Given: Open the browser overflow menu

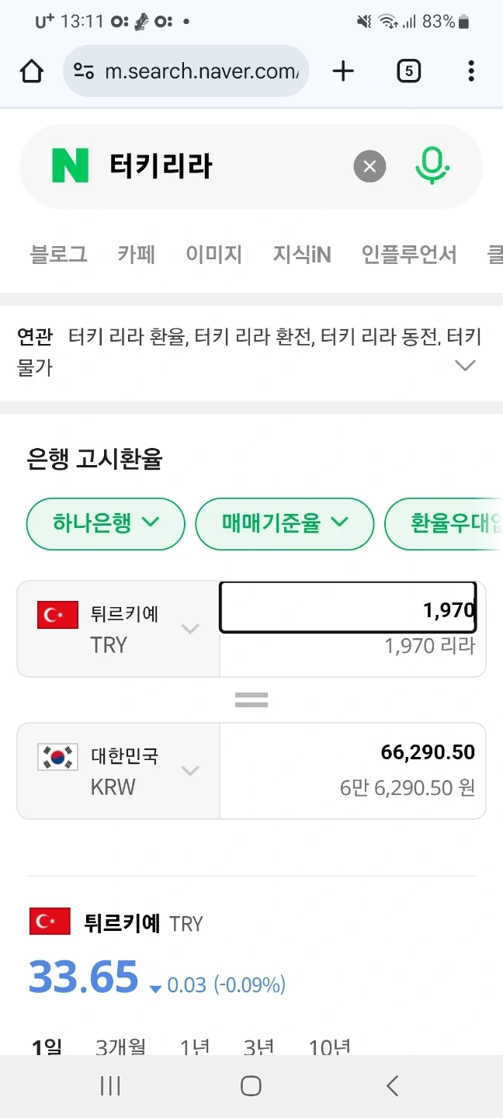Looking at the screenshot, I should [x=470, y=70].
